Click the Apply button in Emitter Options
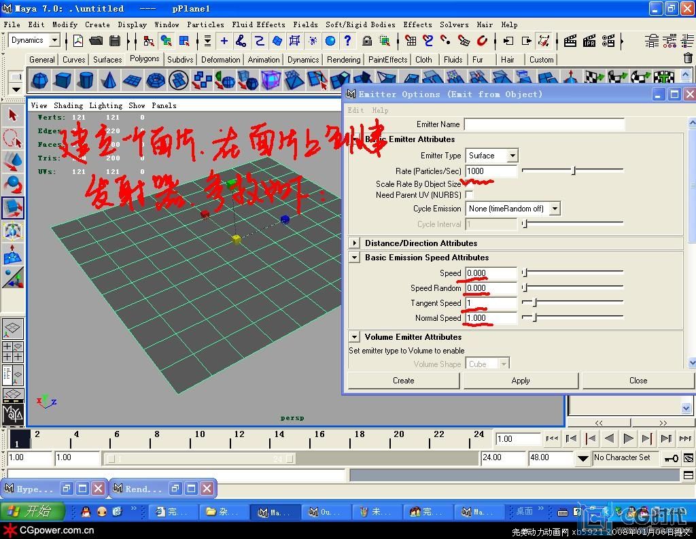 [x=521, y=381]
